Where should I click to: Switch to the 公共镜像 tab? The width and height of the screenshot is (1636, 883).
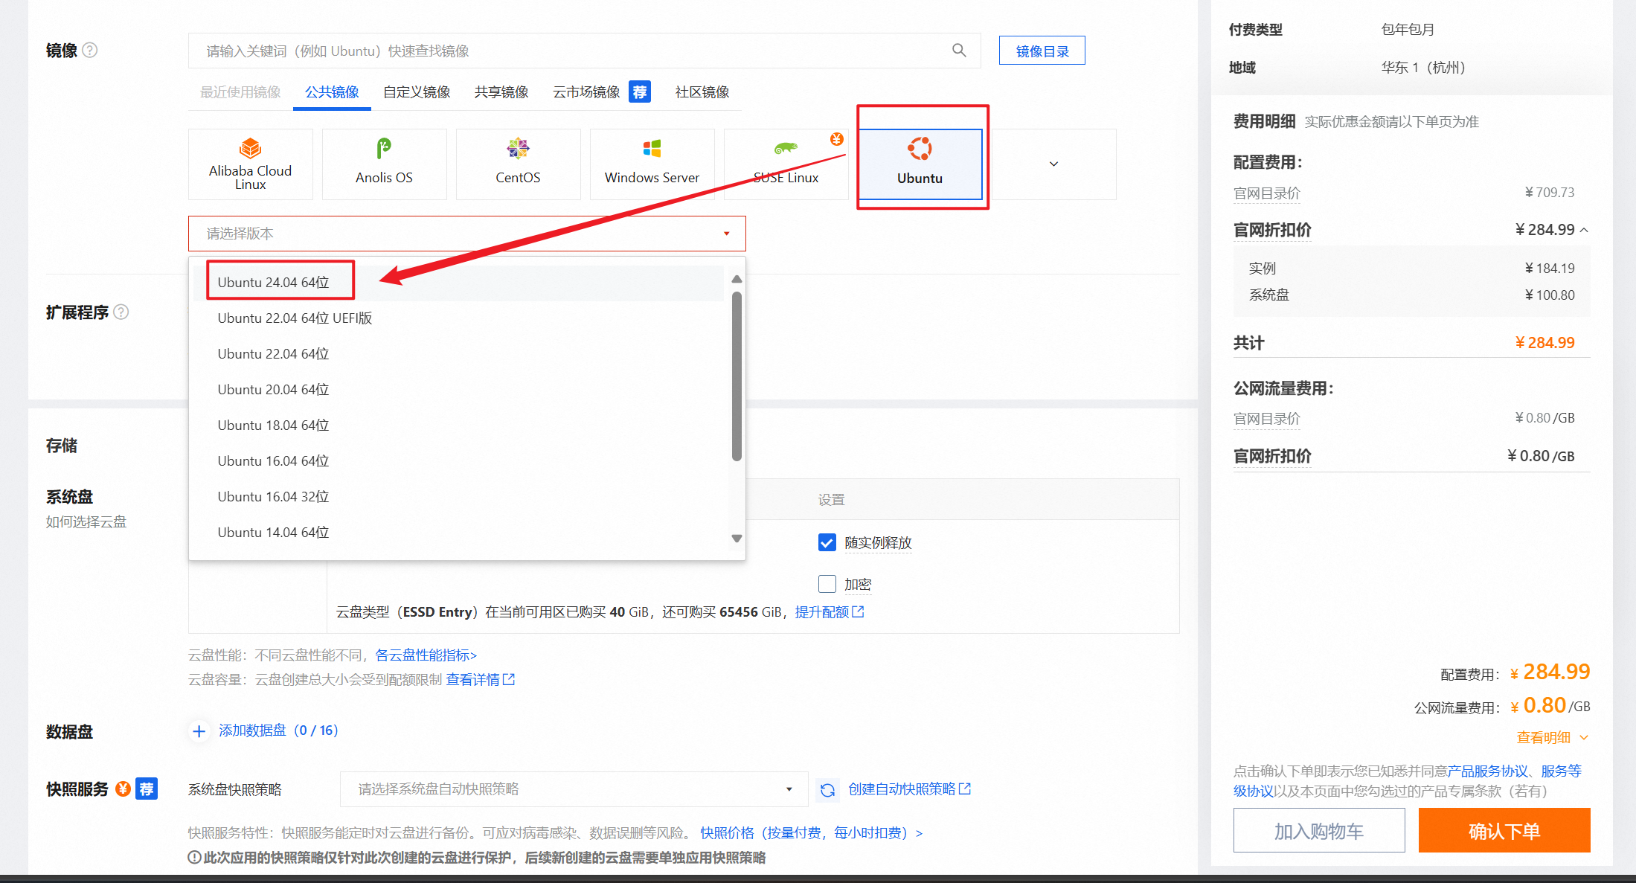332,92
